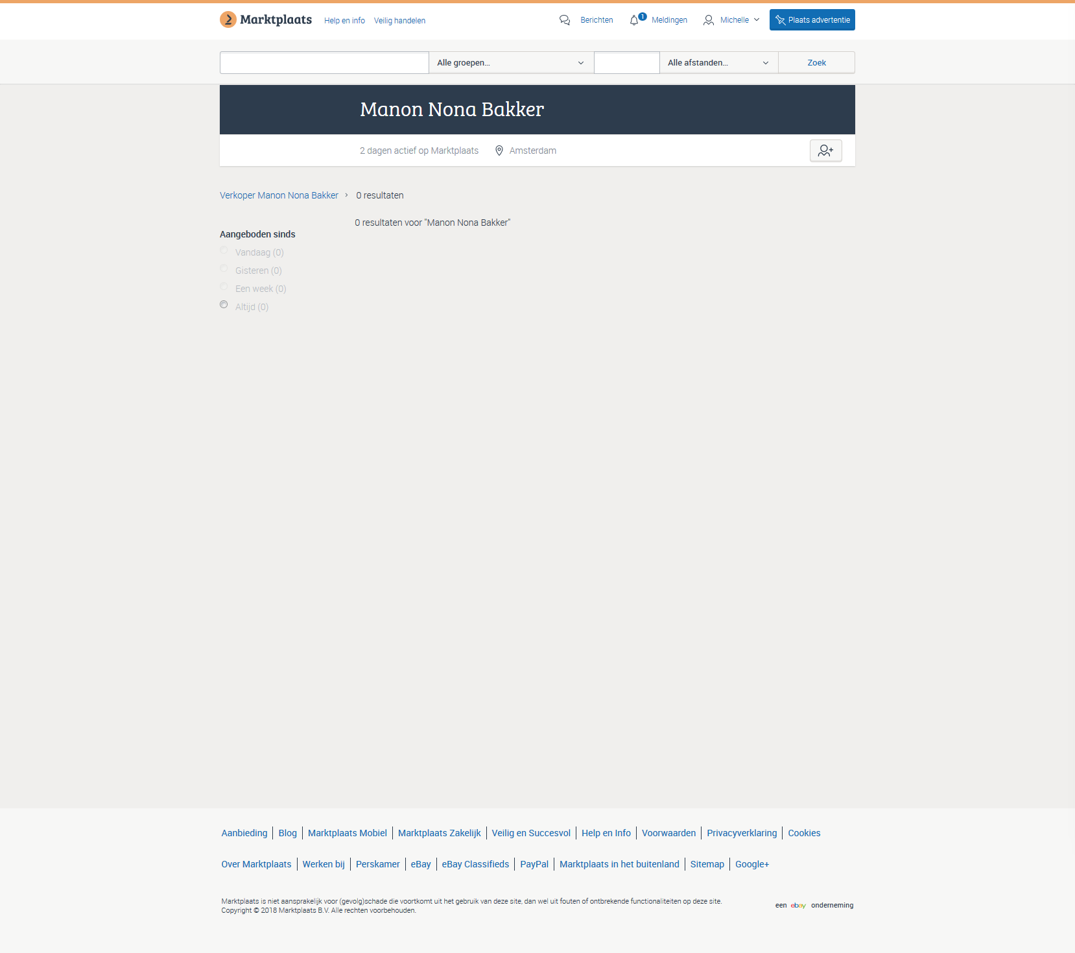The width and height of the screenshot is (1075, 953).
Task: Open eBay Classifieds footer link
Action: pos(475,864)
